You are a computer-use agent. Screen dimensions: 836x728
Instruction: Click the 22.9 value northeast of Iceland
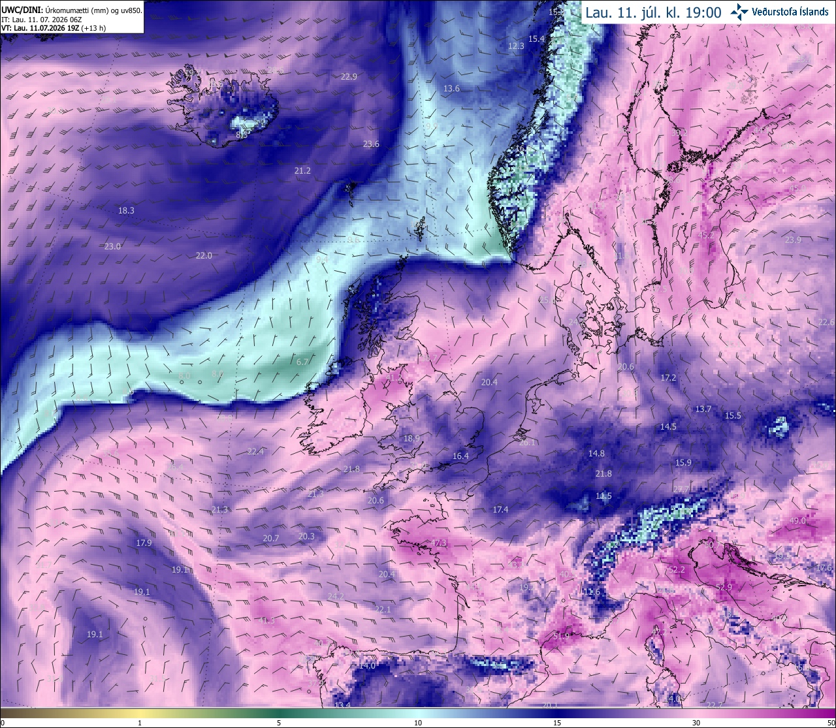click(x=349, y=77)
